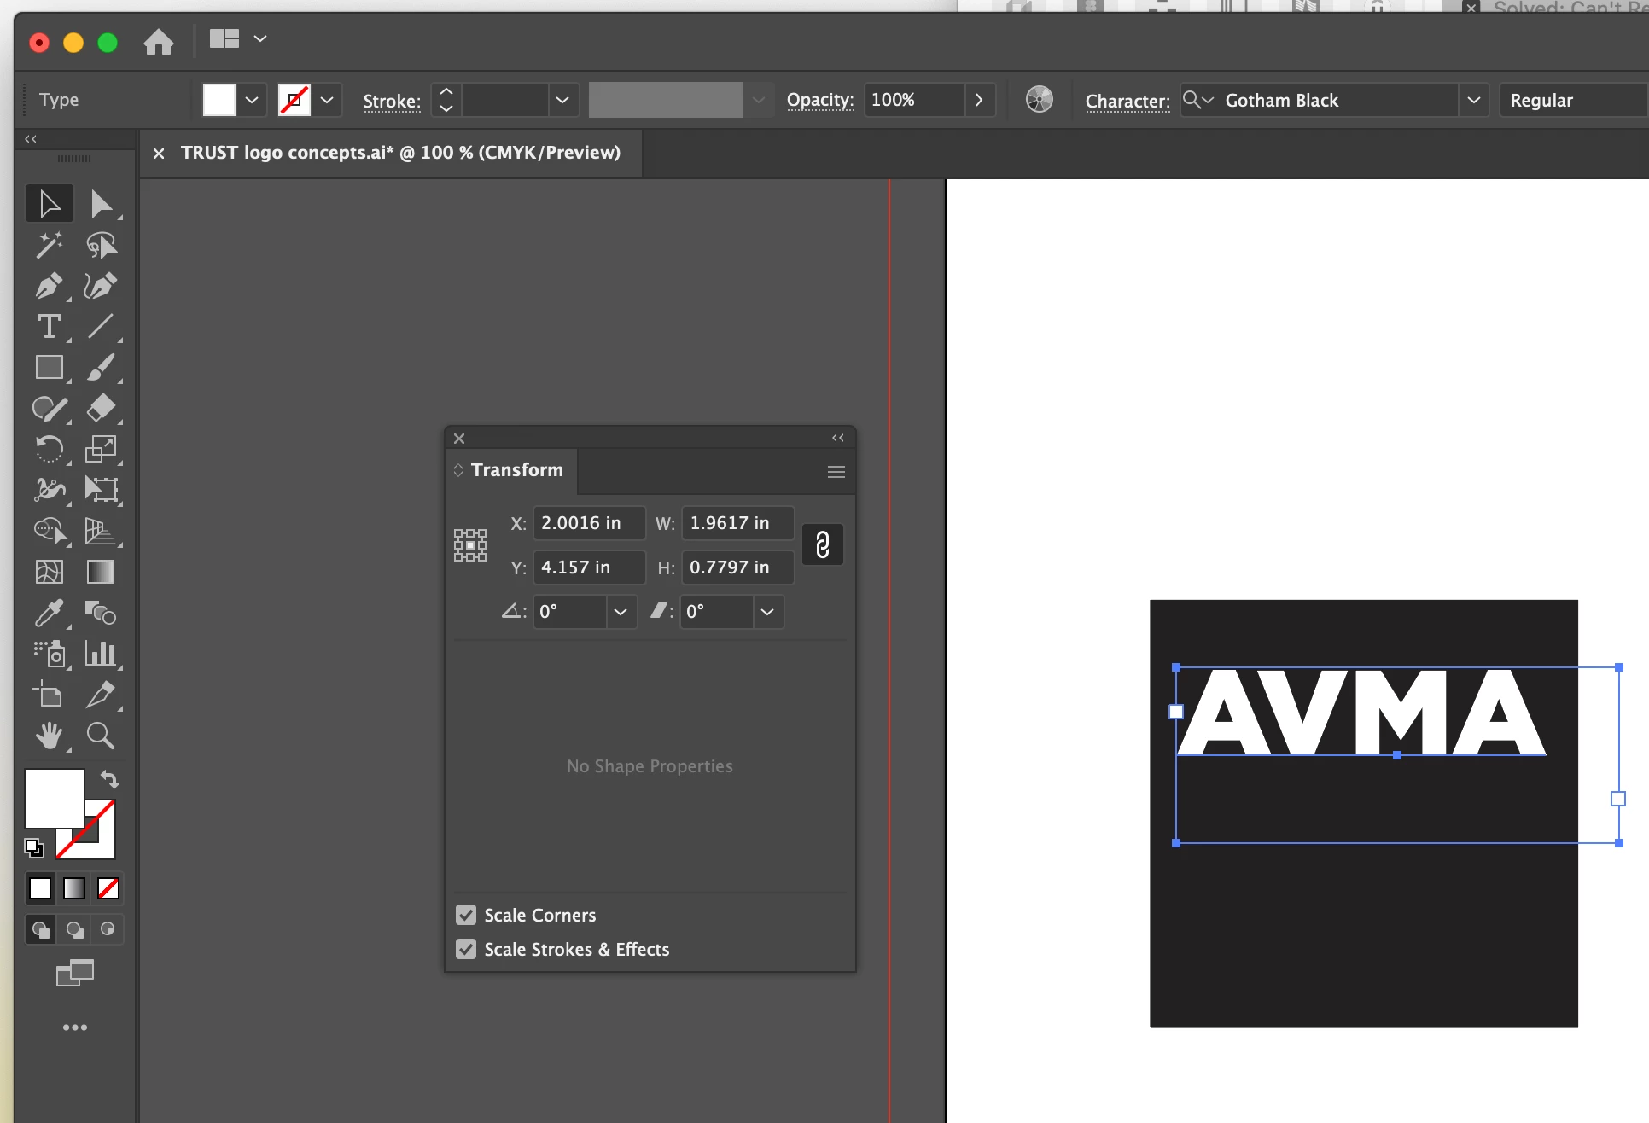Click the Home icon
The width and height of the screenshot is (1649, 1123).
(158, 42)
